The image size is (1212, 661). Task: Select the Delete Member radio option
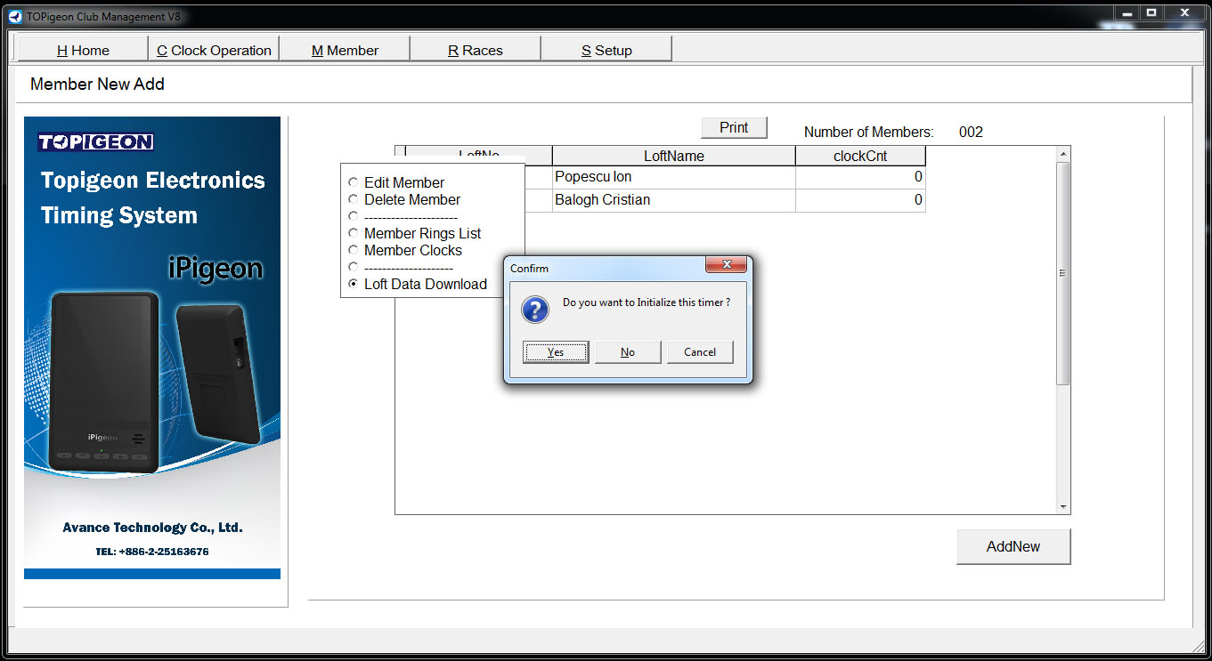354,199
